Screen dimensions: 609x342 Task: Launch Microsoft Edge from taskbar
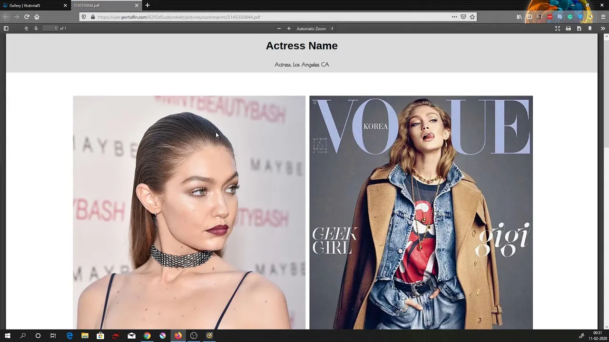[69, 336]
